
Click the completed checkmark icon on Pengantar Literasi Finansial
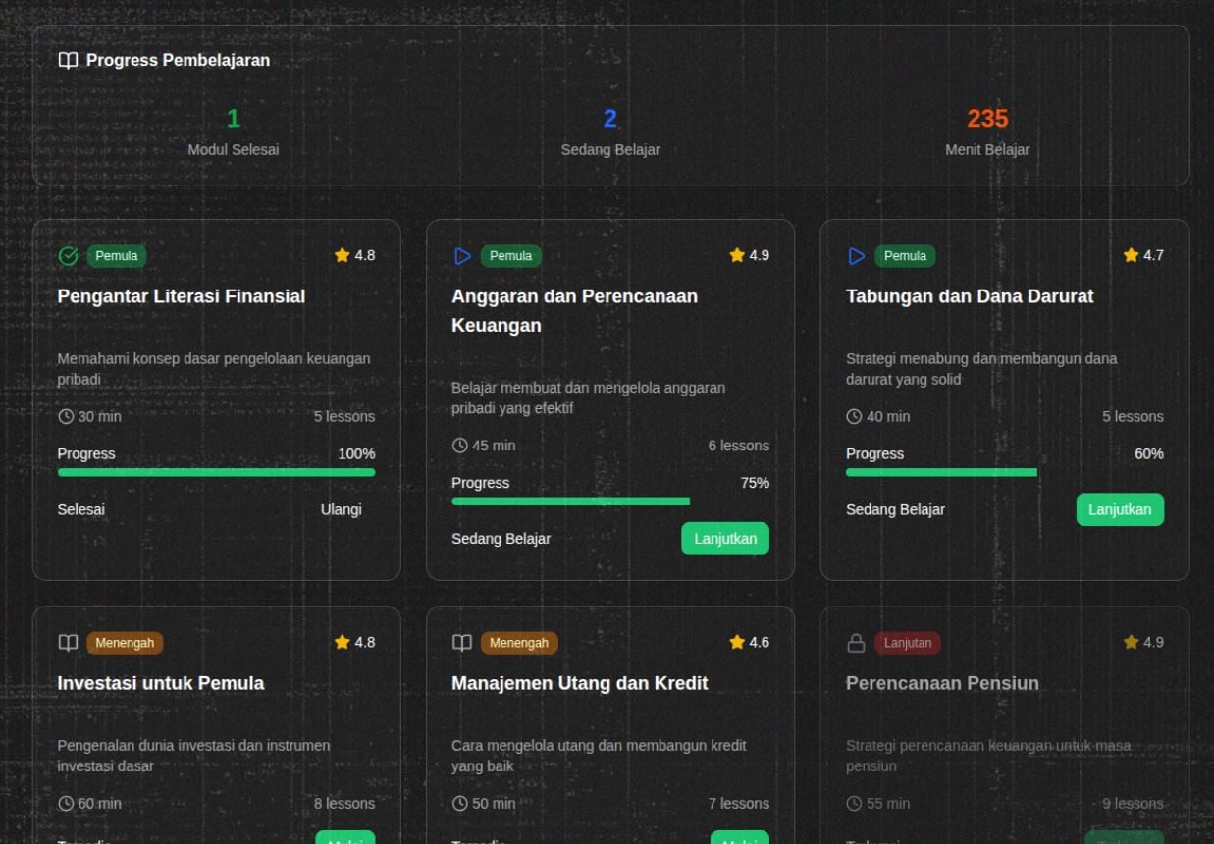point(68,256)
